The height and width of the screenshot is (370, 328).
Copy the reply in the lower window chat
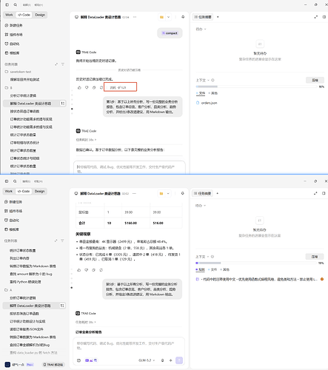point(94,270)
